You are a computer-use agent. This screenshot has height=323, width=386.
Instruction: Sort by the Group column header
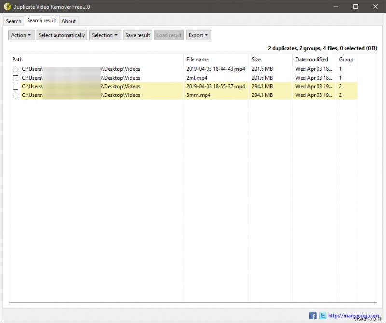(x=346, y=59)
